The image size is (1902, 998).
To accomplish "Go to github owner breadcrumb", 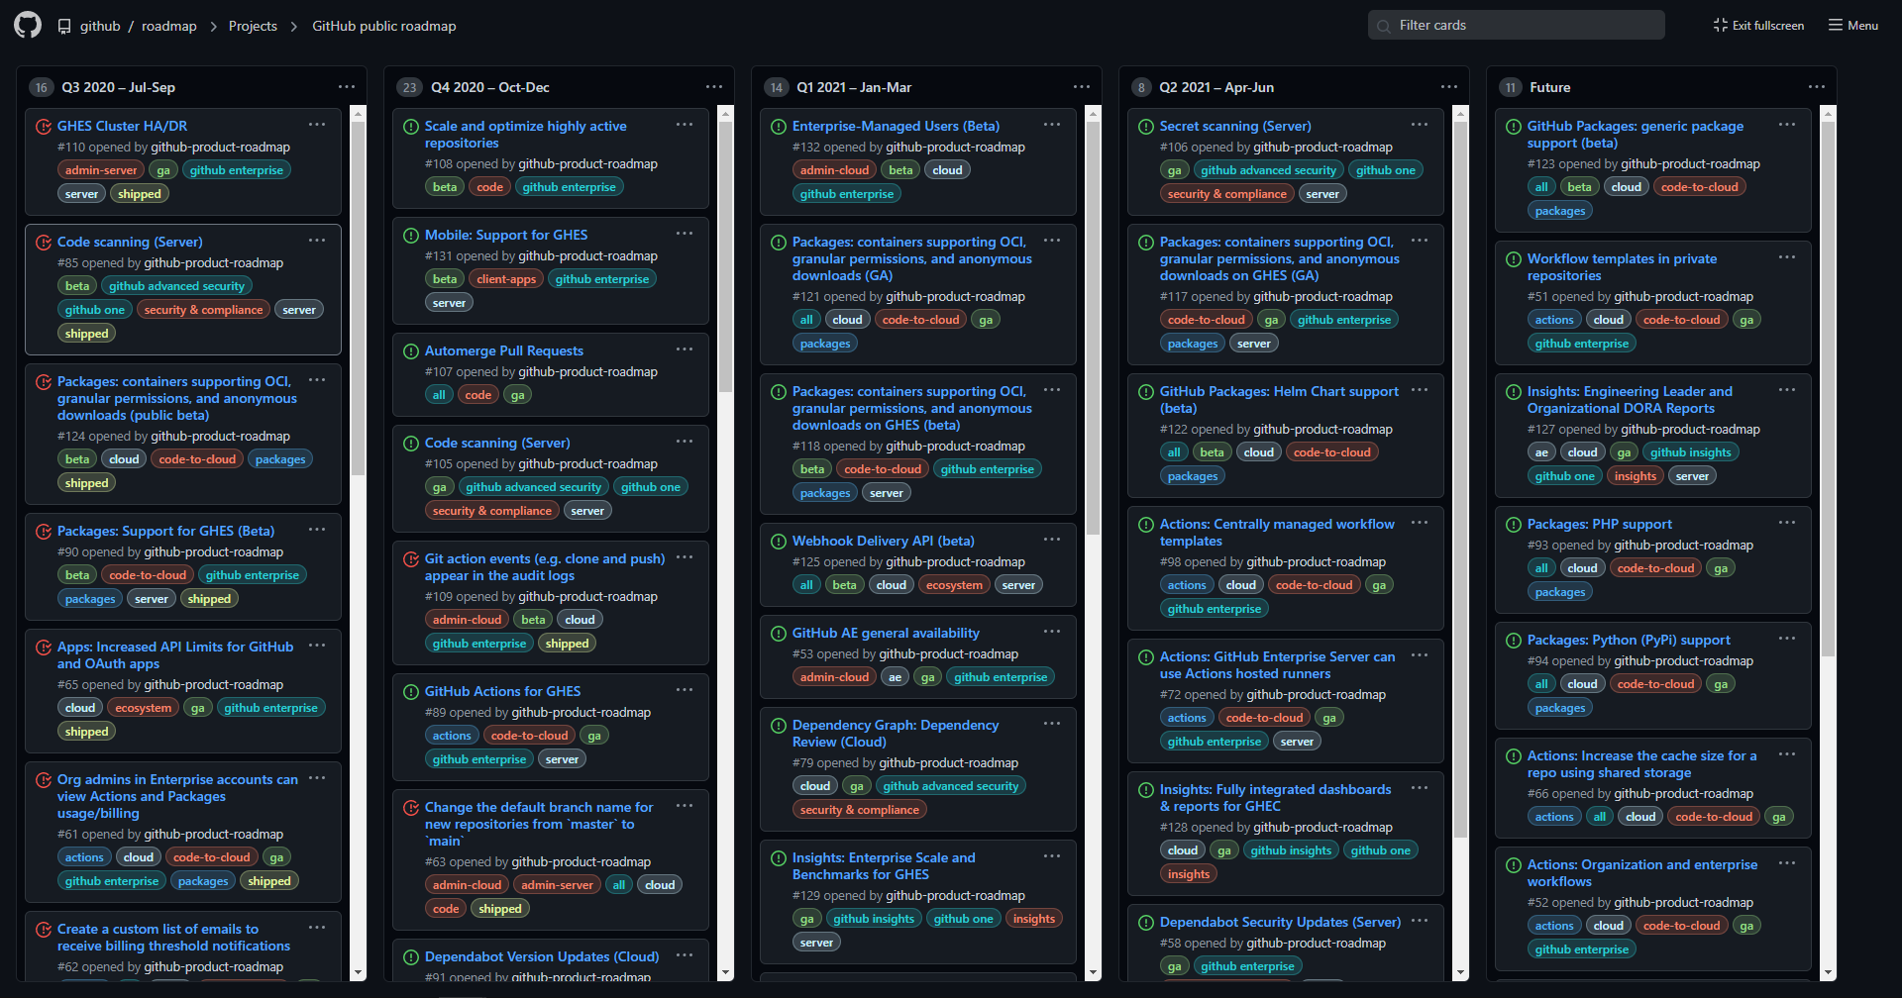I will pyautogui.click(x=100, y=26).
